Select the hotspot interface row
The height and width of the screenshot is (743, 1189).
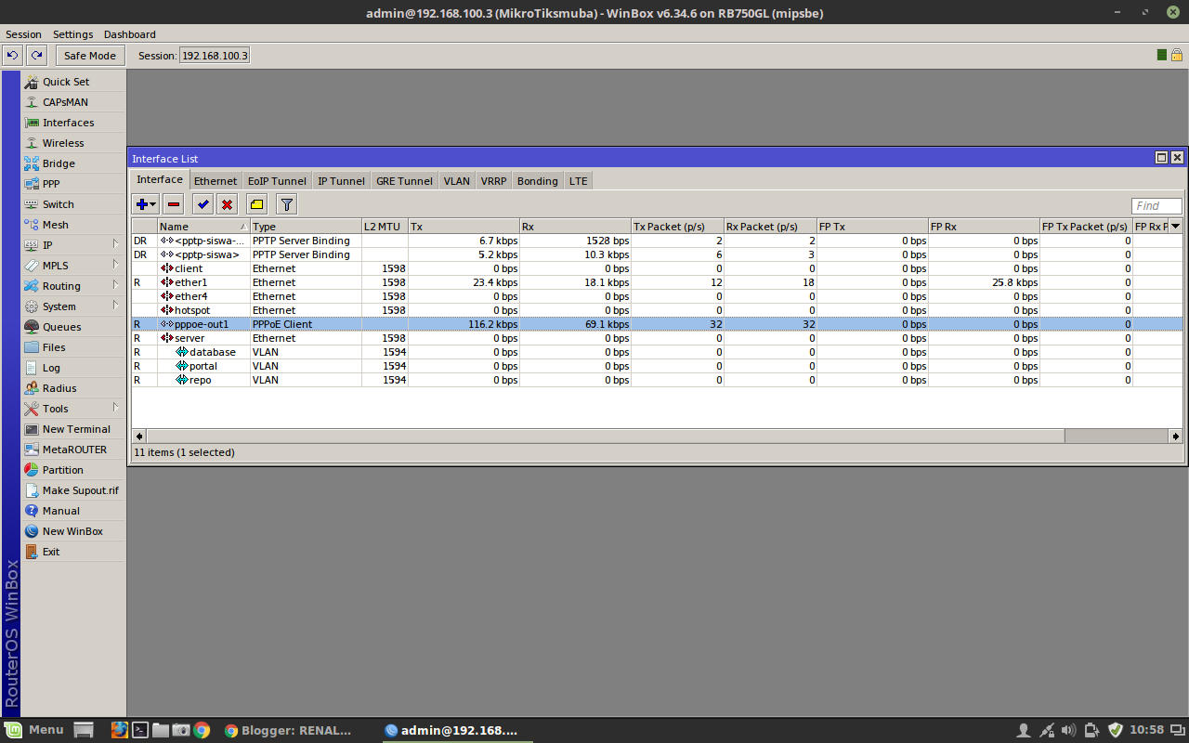[x=657, y=310]
